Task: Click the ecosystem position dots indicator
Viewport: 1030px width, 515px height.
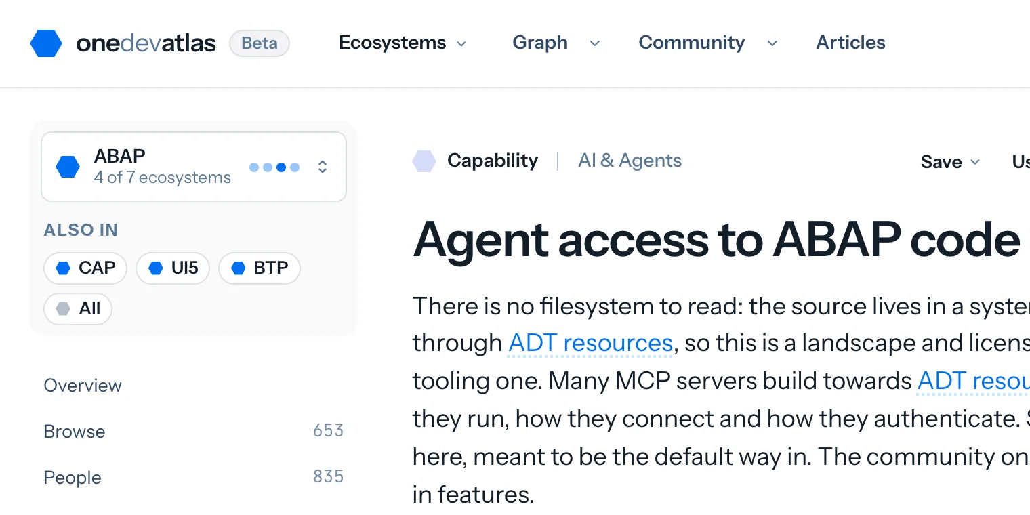Action: (x=274, y=167)
